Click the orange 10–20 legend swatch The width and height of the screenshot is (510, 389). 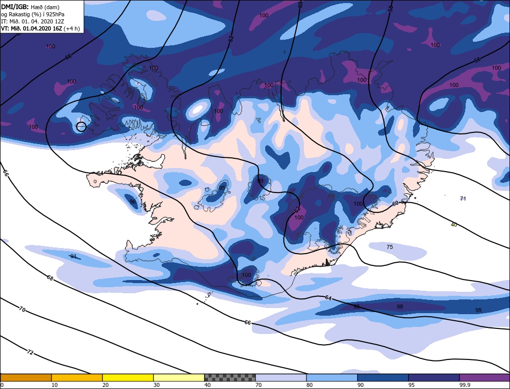77,377
